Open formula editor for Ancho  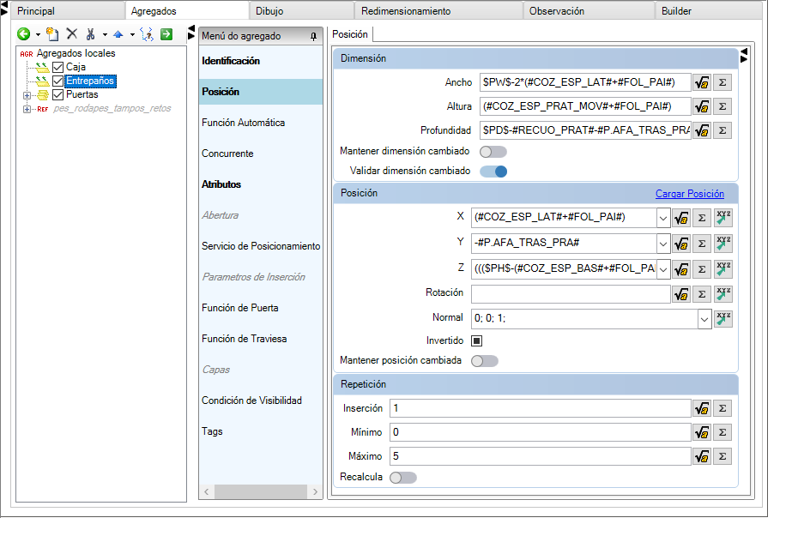point(702,82)
